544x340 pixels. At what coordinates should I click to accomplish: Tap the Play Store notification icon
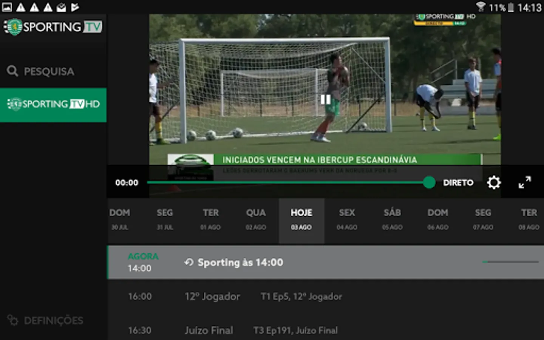click(x=75, y=7)
